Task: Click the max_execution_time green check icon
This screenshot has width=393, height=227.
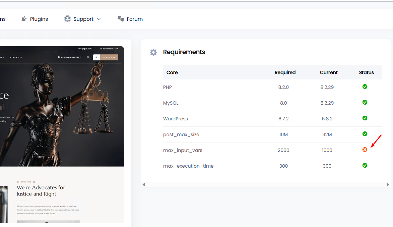Action: (365, 165)
